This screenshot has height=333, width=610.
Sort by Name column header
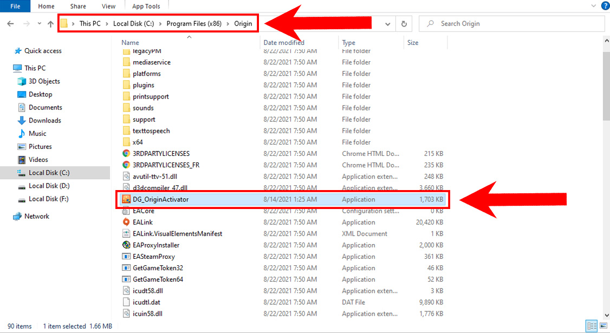coord(130,42)
